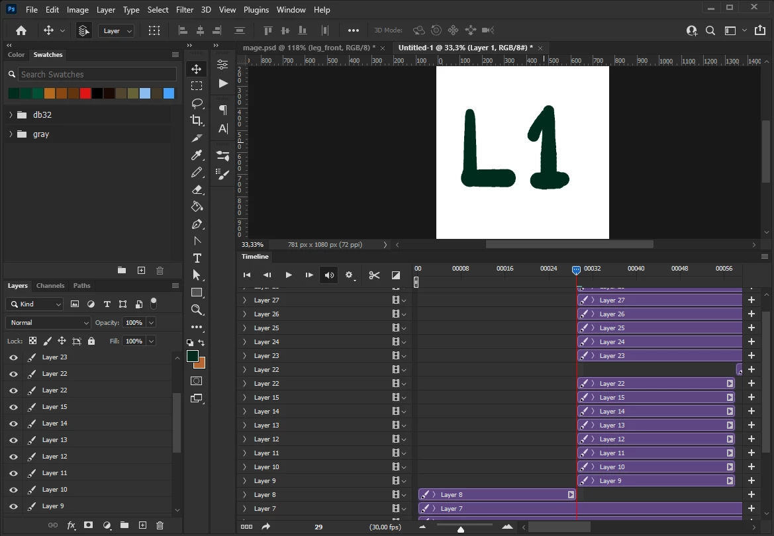Select the Horizontal Type tool
This screenshot has width=774, height=536.
pyautogui.click(x=197, y=258)
